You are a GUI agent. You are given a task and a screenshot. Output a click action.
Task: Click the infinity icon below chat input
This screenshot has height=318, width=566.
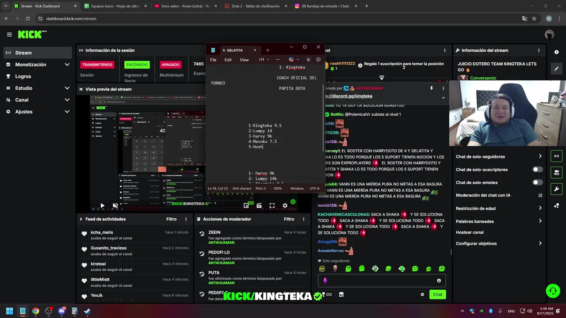point(329,295)
